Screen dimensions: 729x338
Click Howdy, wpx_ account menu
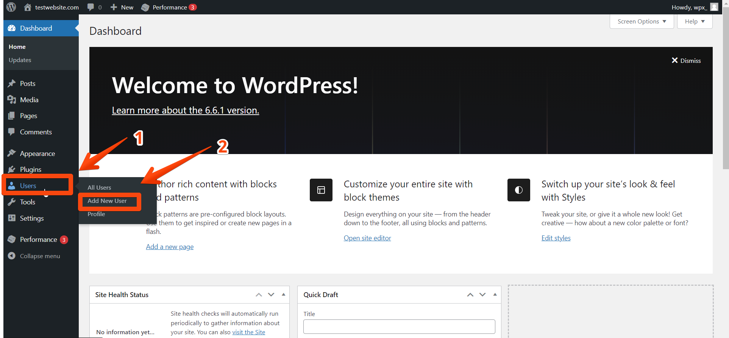tap(695, 7)
